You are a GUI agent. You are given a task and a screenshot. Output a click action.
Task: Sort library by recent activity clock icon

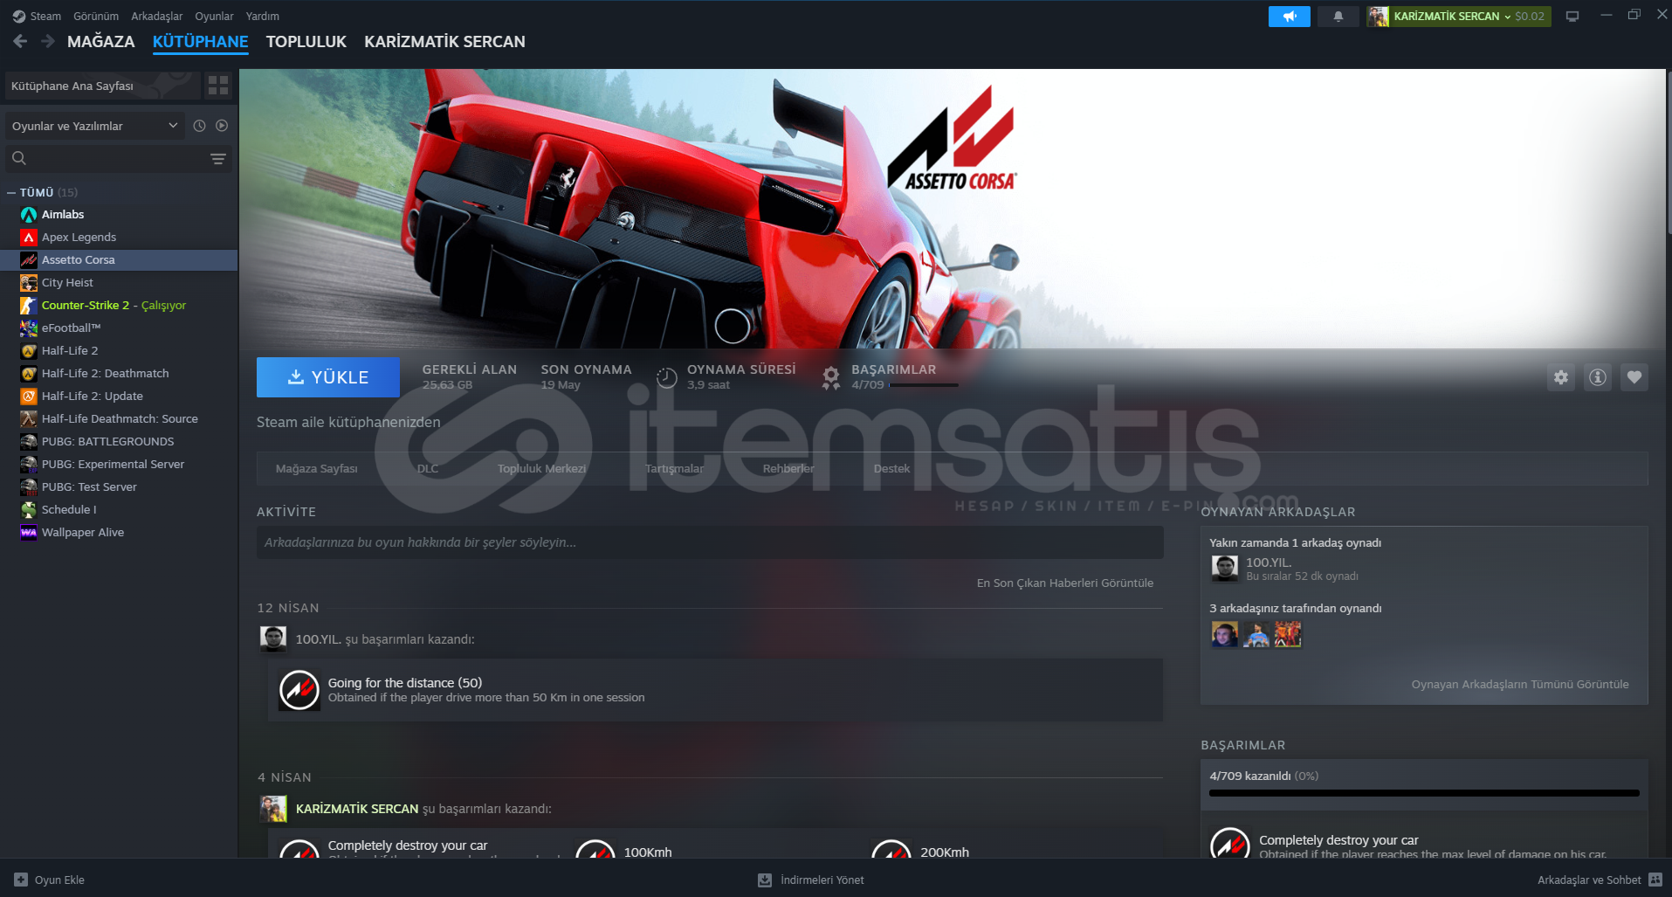199,126
